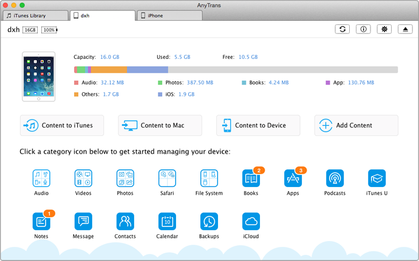
Task: Click the Books size 4.24 MB
Action: pos(279,83)
